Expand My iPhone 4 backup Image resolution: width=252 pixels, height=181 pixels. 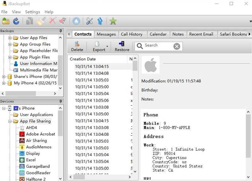(3, 83)
